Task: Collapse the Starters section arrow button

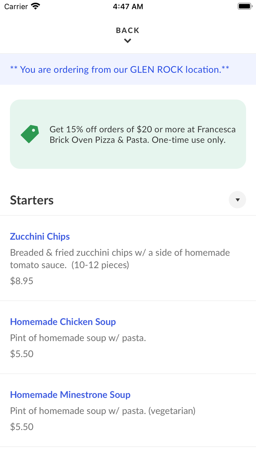Action: [237, 200]
